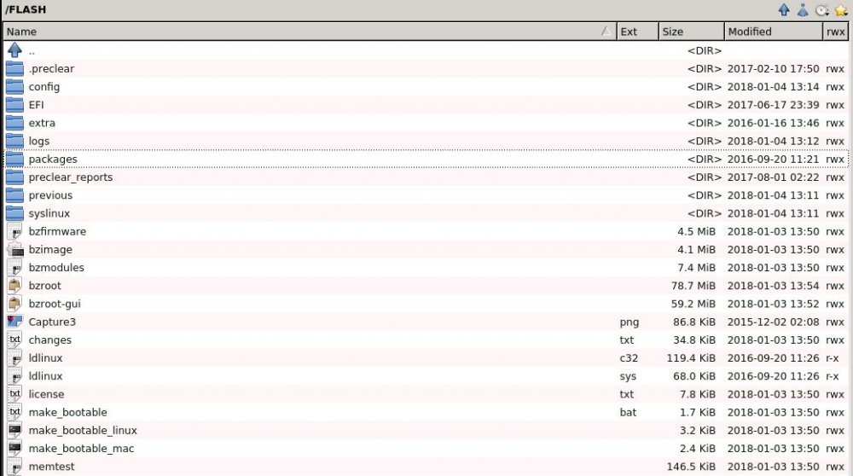Sort the list by the rwx column header
The image size is (853, 476).
(836, 32)
